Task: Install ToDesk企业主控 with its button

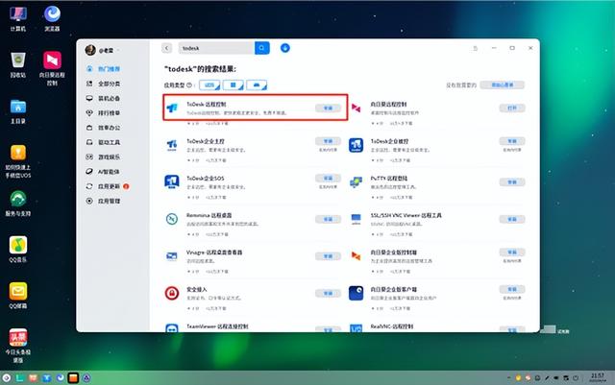Action: coord(328,141)
